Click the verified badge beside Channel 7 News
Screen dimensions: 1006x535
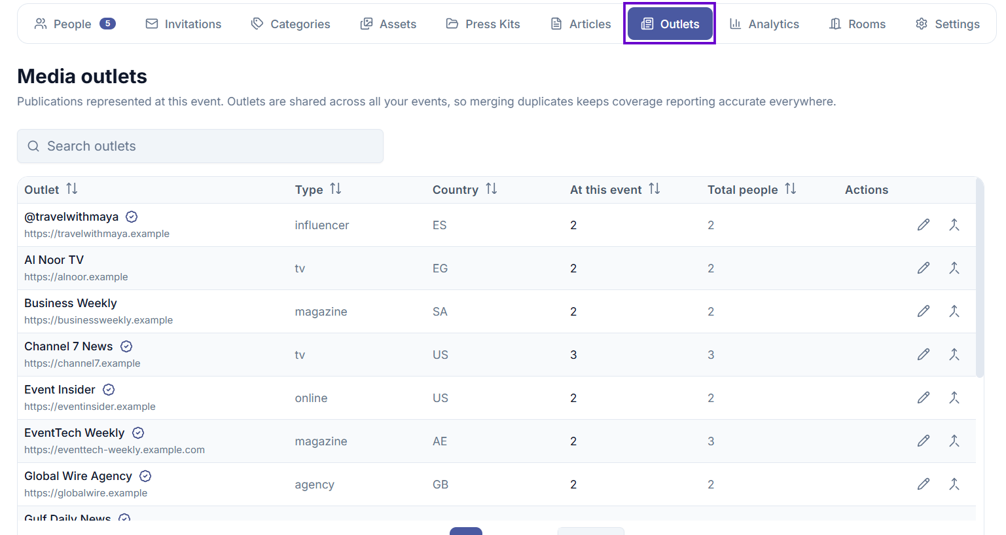[126, 346]
